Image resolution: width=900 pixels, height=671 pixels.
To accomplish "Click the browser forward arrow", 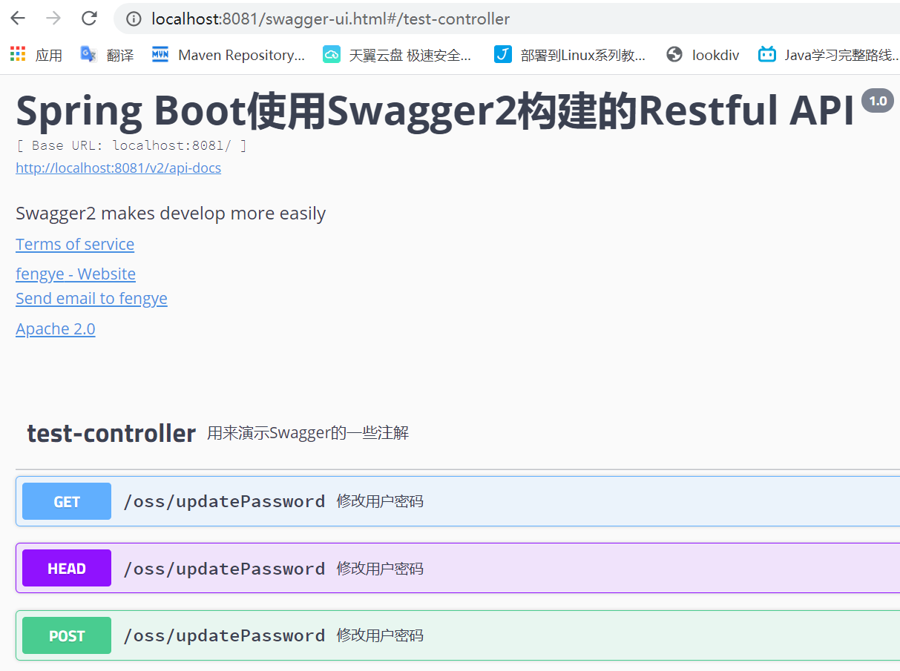I will [53, 19].
